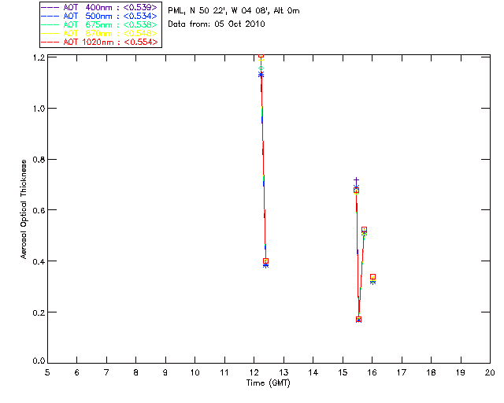Click the x-axis label 15
The width and height of the screenshot is (504, 403).
tap(343, 372)
